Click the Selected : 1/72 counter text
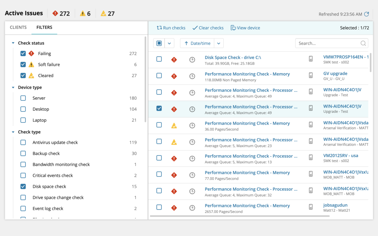378x236 pixels. [x=354, y=28]
